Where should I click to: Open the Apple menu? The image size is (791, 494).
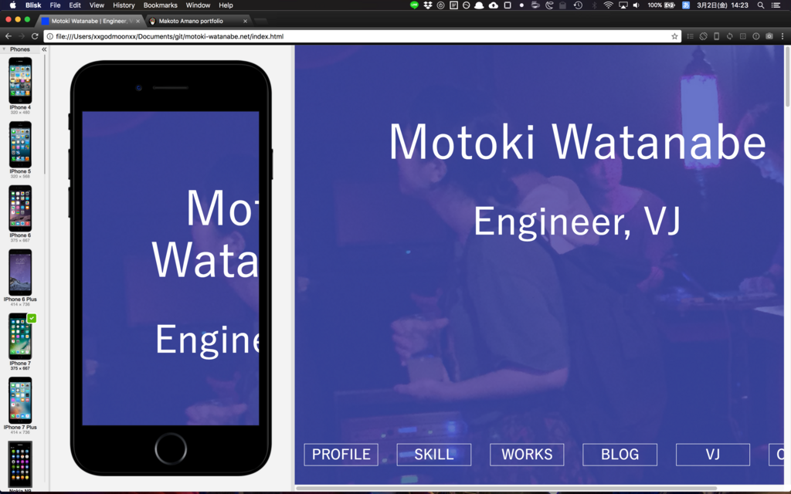coord(12,5)
